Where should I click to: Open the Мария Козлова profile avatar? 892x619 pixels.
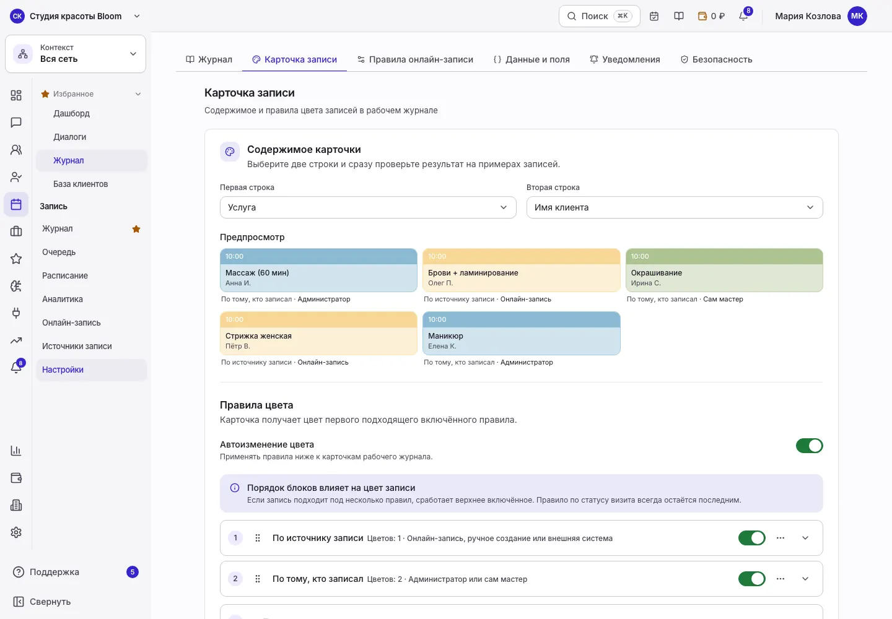(x=857, y=16)
